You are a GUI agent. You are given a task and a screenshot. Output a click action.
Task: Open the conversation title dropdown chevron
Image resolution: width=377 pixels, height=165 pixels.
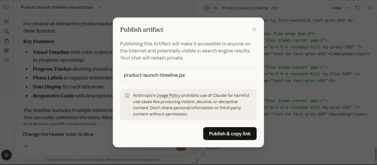point(99,7)
